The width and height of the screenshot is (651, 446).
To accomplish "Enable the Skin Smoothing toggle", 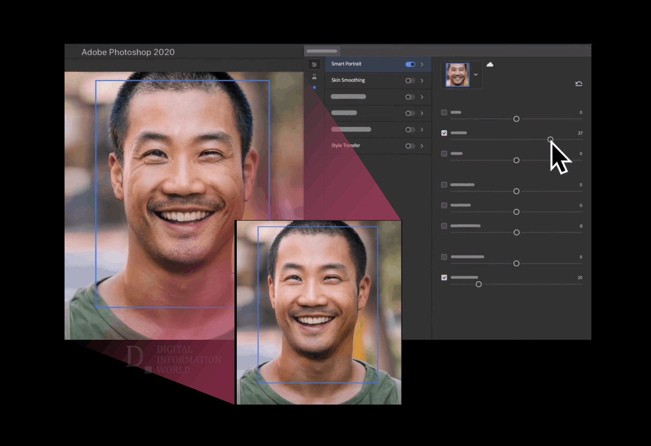I will (x=410, y=81).
